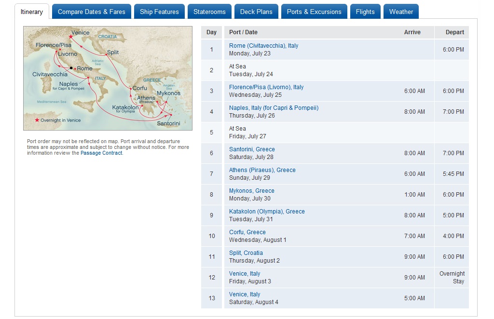Click the Mykonos, Greece link
Image resolution: width=494 pixels, height=319 pixels.
point(251,191)
